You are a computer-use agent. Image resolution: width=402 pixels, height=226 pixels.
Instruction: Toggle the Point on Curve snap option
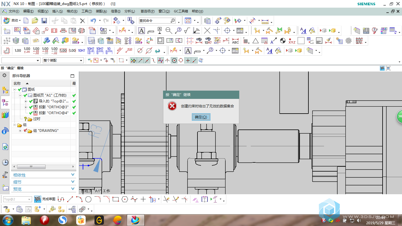194,60
